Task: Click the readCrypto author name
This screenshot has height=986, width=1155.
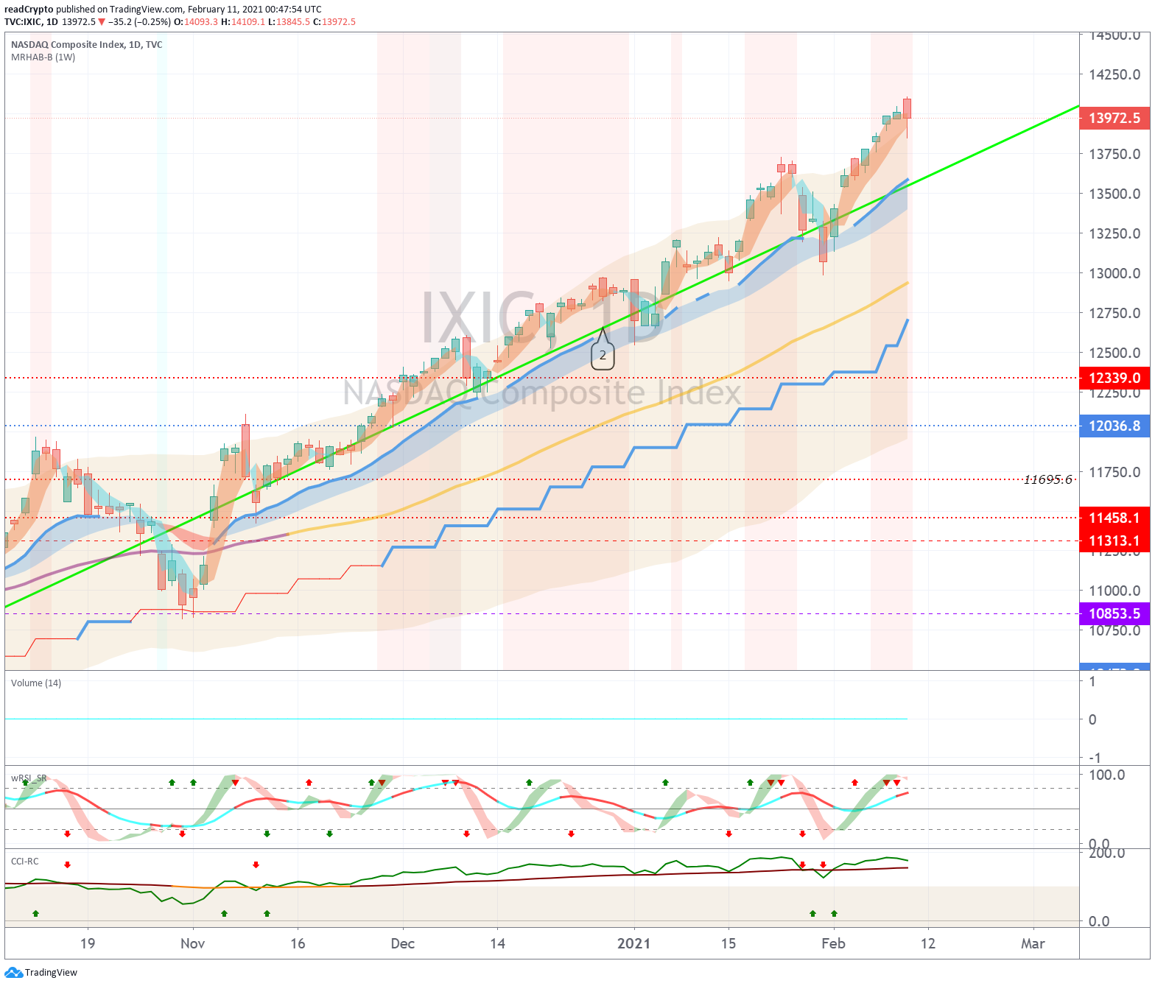Action: 29,10
